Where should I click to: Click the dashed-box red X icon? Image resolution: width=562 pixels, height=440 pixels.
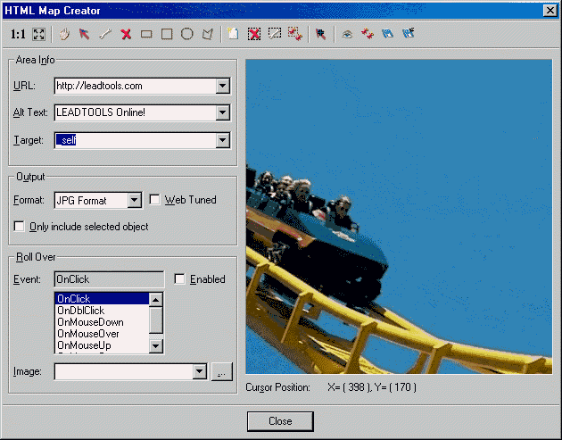point(254,35)
